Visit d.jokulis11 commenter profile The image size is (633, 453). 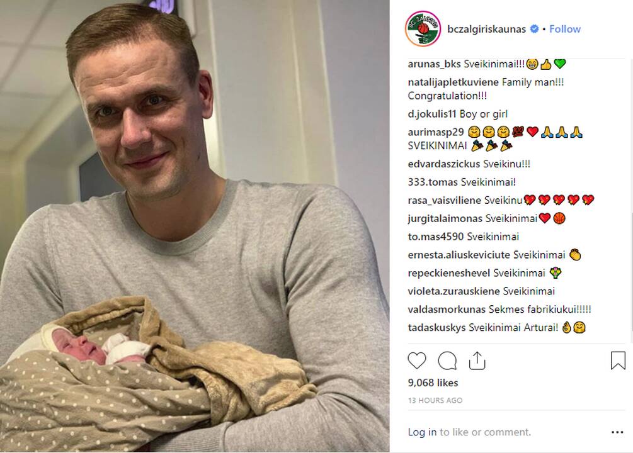(432, 114)
